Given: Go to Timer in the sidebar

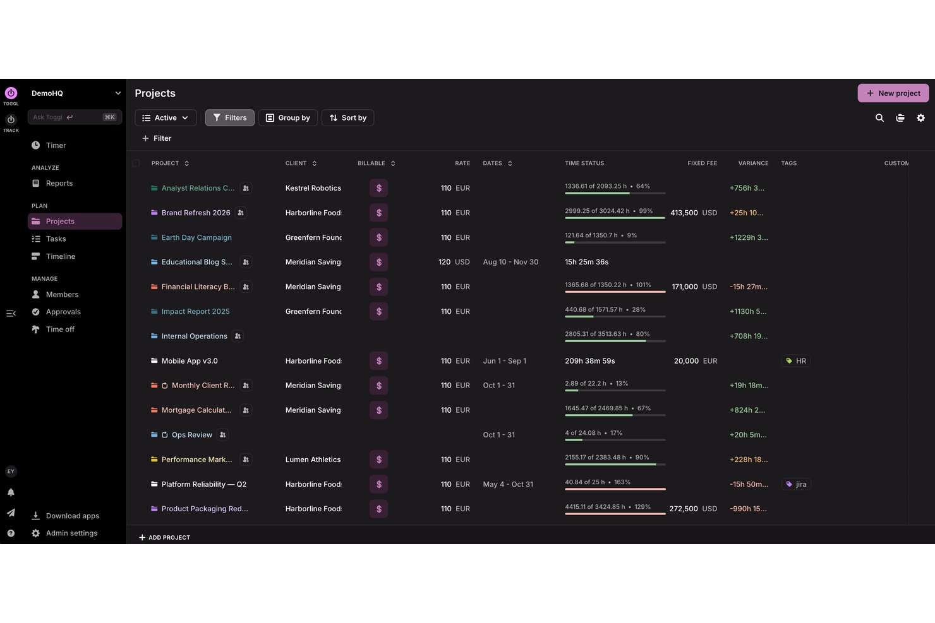Looking at the screenshot, I should pos(75,145).
